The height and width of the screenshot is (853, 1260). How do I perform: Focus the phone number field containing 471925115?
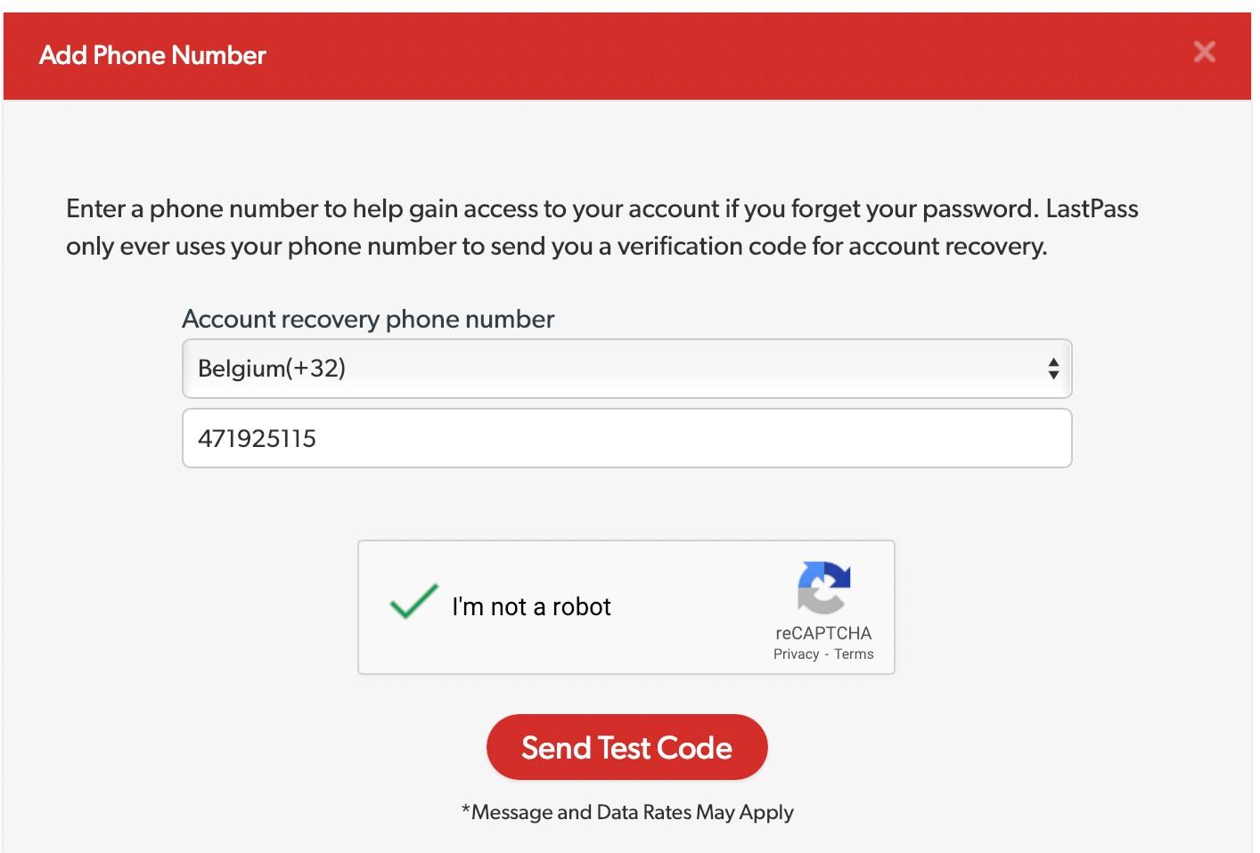point(626,438)
